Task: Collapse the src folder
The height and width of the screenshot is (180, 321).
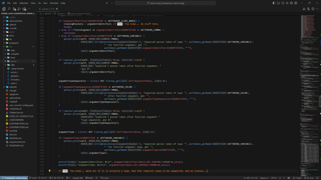Action: pos(11,46)
